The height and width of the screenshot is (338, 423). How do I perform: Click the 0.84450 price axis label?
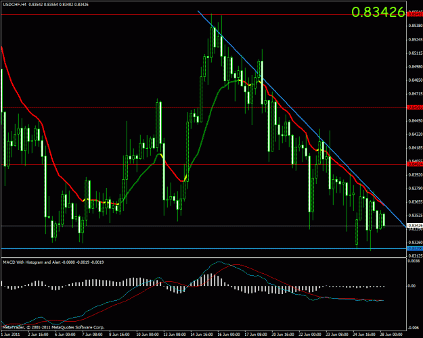click(415, 121)
